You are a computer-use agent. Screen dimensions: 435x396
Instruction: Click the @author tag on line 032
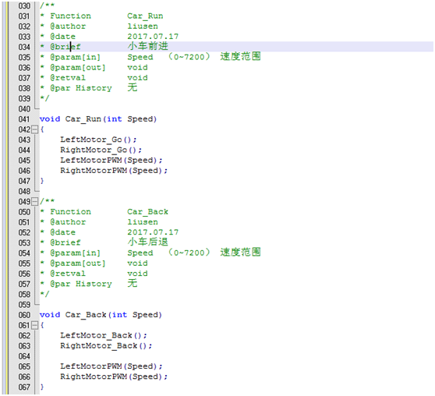[x=68, y=27]
